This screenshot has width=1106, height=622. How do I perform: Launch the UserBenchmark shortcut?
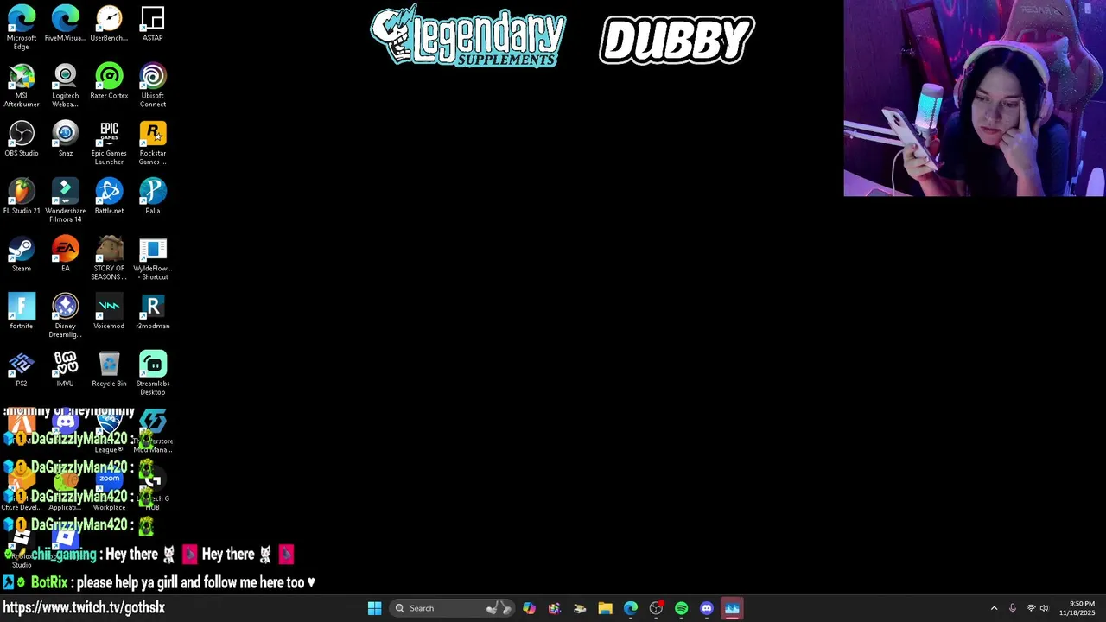pos(109,23)
